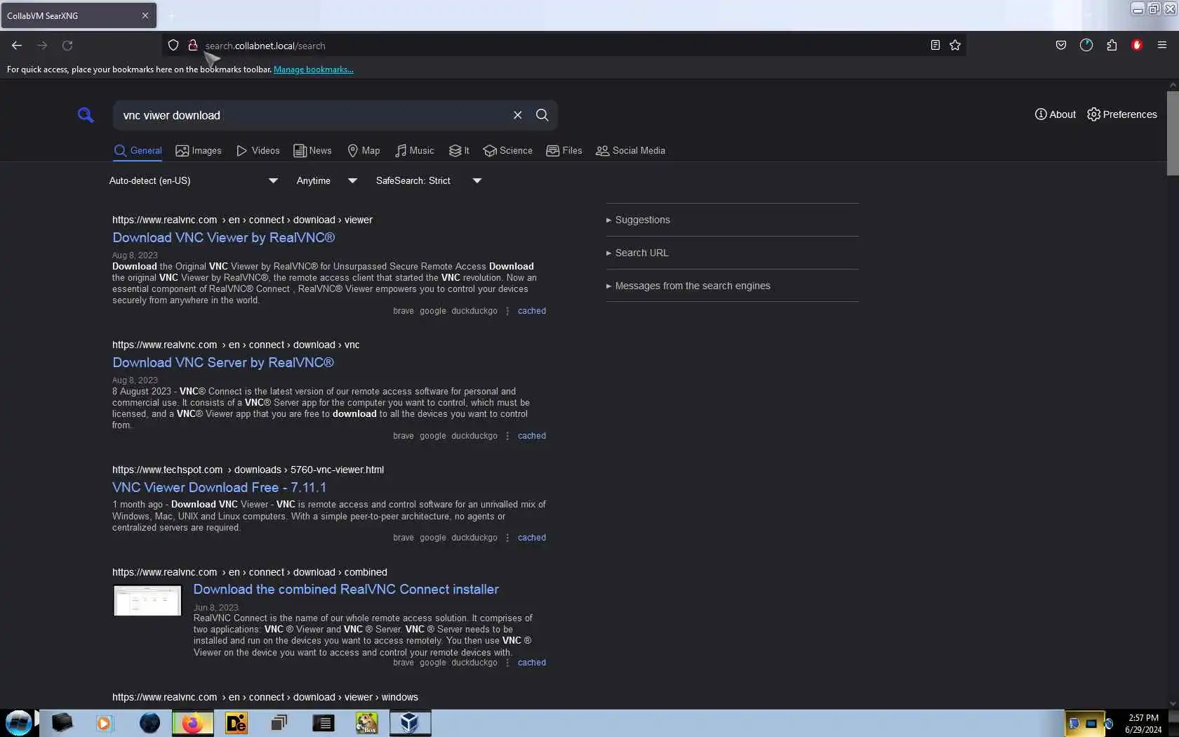Open cached link for VNC Server result

(x=532, y=436)
